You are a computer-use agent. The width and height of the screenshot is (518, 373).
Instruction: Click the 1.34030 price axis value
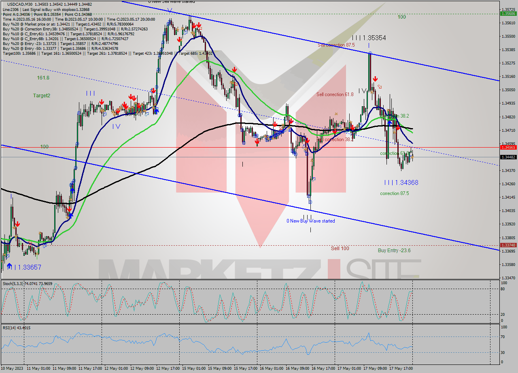pyautogui.click(x=509, y=210)
